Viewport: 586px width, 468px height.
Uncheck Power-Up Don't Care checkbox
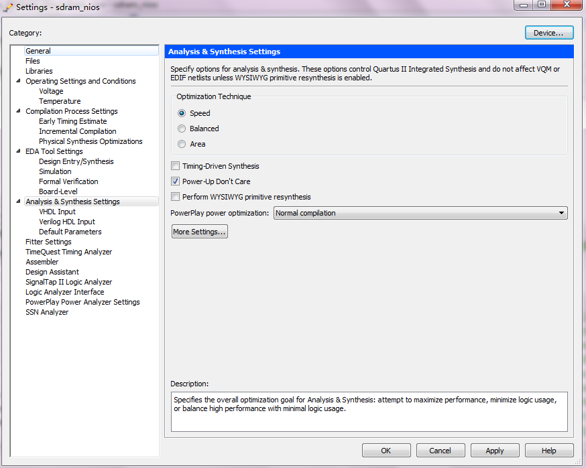point(175,181)
